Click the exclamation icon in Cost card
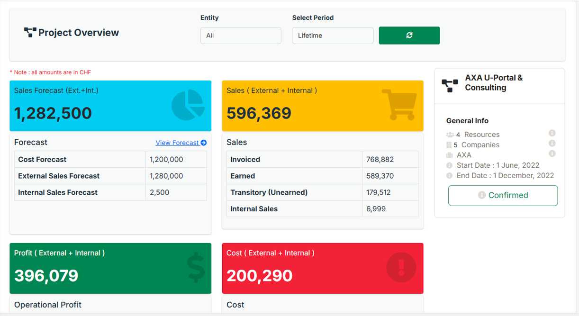Screen dimensions: 579x316 (401, 268)
